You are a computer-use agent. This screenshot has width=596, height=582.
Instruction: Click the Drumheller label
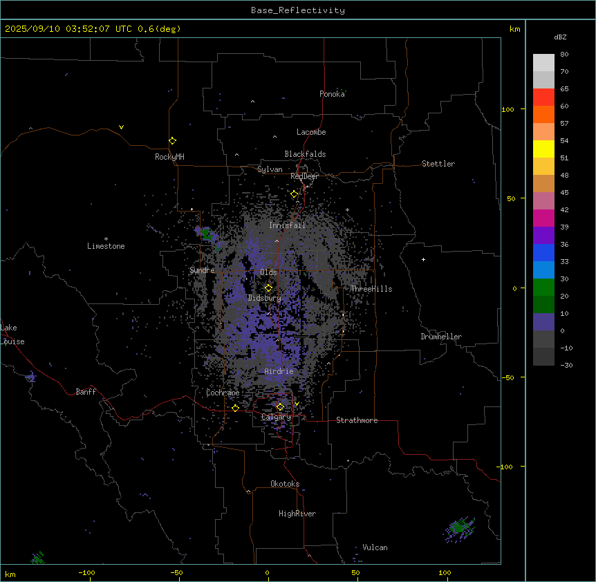coord(441,337)
